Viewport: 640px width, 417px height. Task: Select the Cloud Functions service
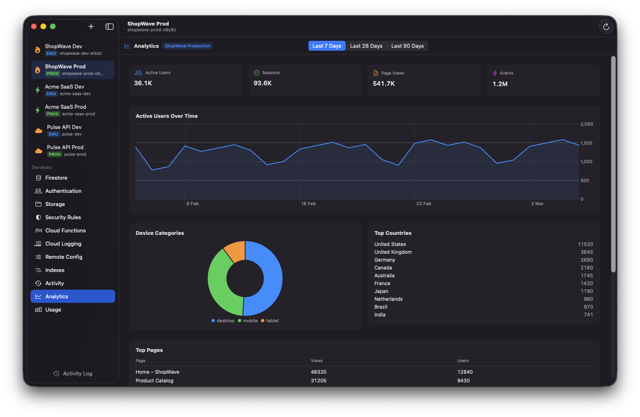[x=65, y=230]
